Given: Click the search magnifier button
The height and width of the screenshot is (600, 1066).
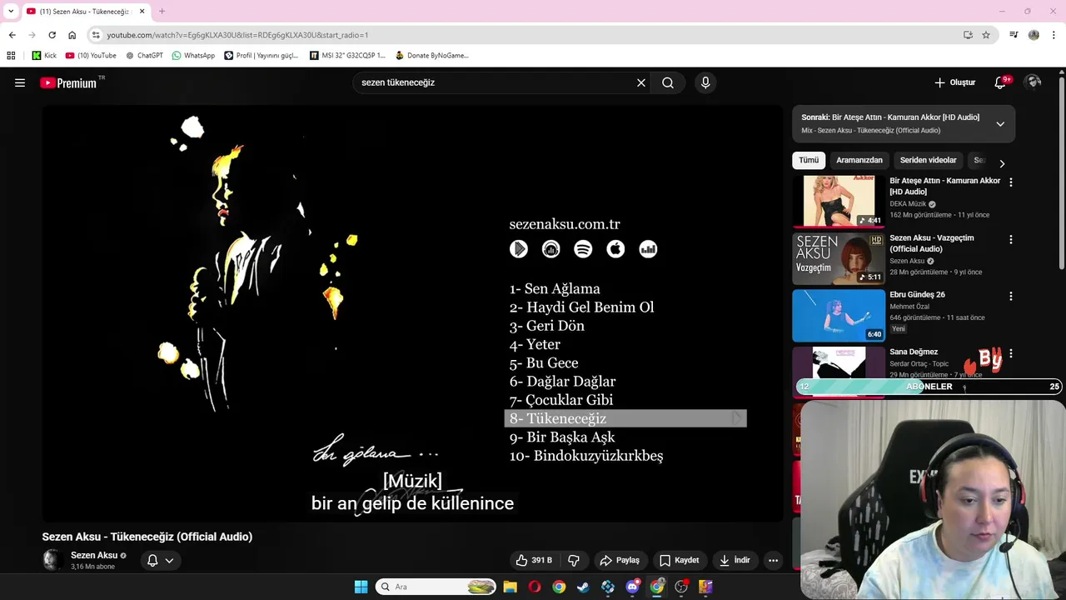Looking at the screenshot, I should pos(668,82).
